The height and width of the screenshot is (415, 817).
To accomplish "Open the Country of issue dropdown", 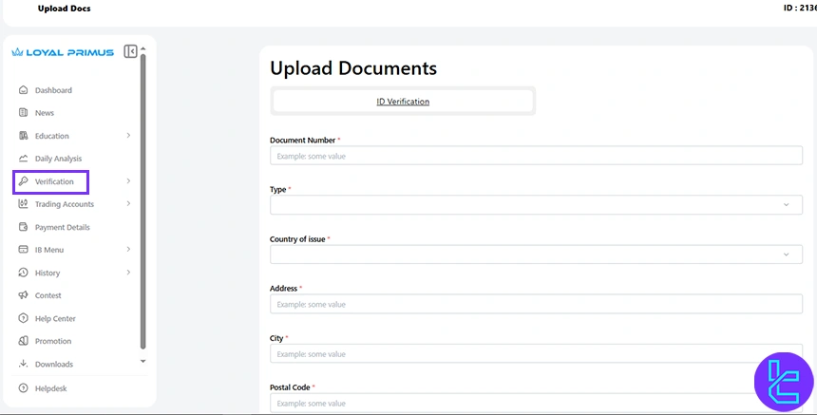I will click(536, 255).
